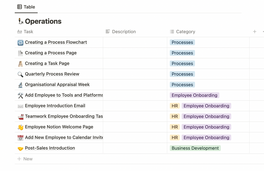This screenshot has height=171, width=264.
Task: Click the microscope icon beside Organisational Appraisal Week
Action: pyautogui.click(x=20, y=85)
